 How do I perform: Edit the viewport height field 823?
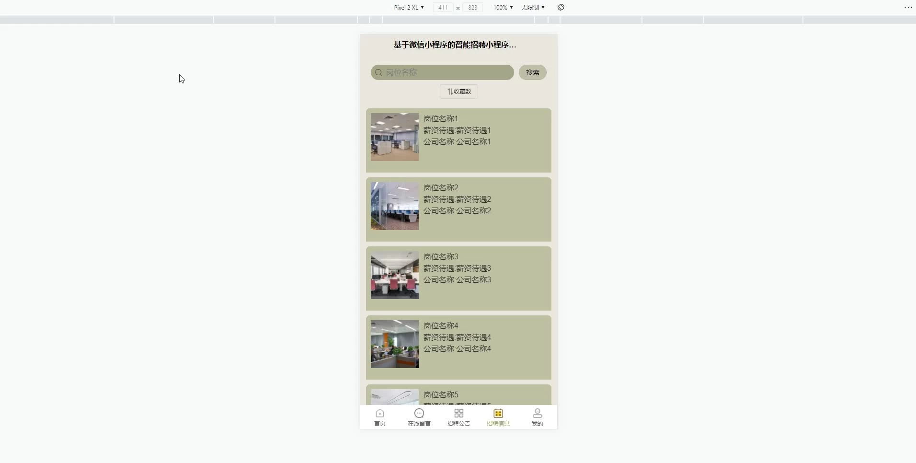point(472,7)
